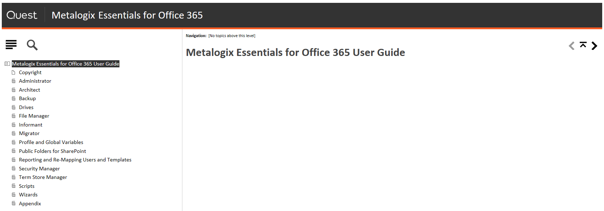Go to the previous topic arrow
The height and width of the screenshot is (211, 604).
coord(571,46)
